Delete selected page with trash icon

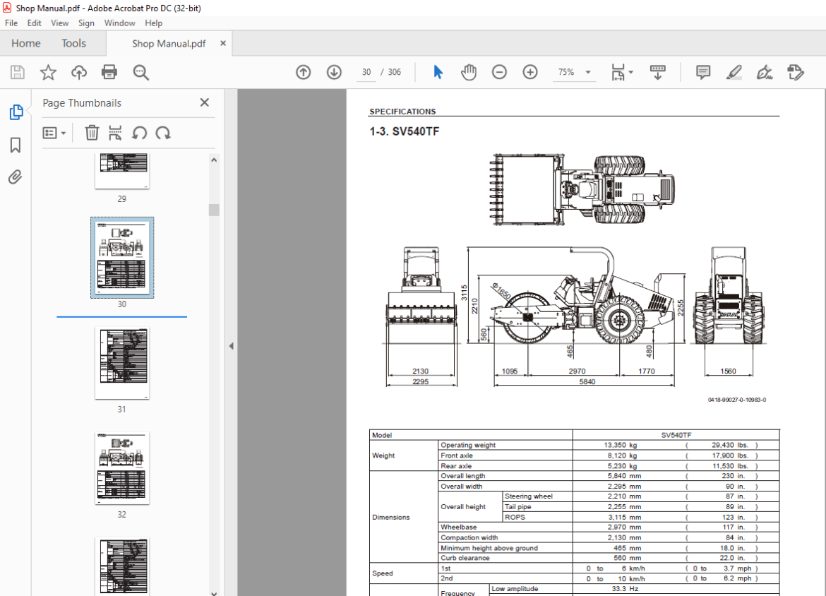(92, 133)
